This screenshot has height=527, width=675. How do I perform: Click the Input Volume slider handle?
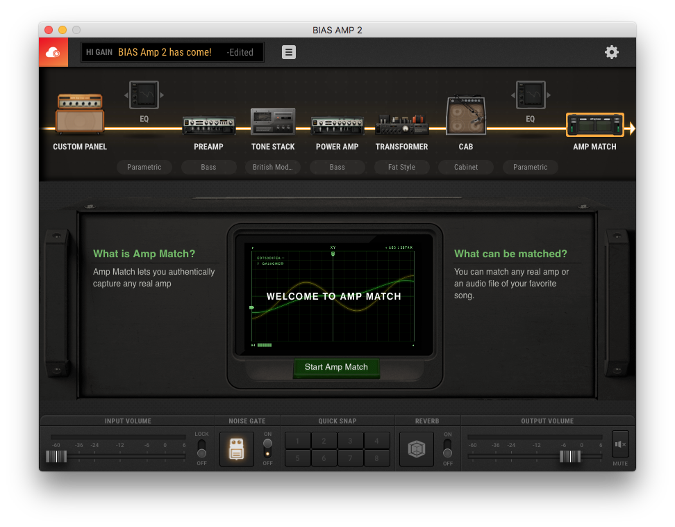click(56, 456)
